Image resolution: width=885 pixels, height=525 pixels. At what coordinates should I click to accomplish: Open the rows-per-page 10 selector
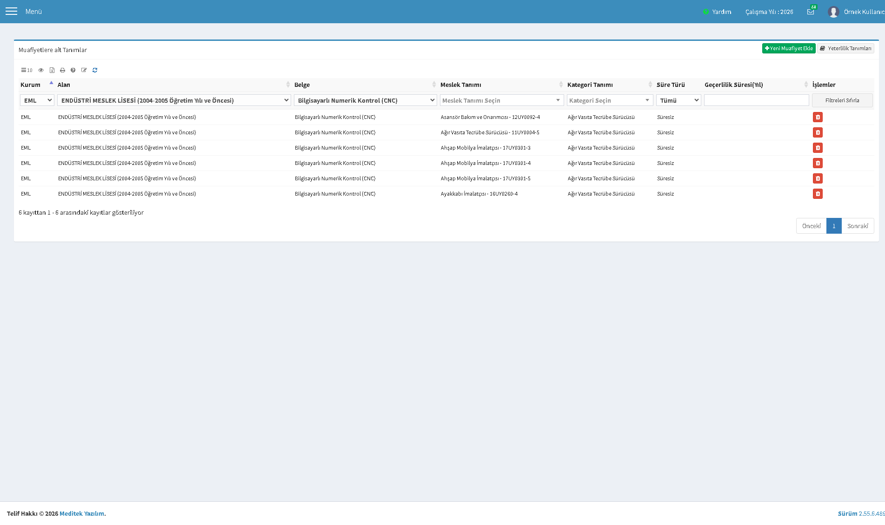pyautogui.click(x=27, y=70)
